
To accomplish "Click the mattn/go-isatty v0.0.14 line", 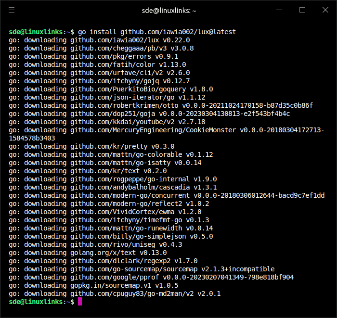I will (105, 163).
